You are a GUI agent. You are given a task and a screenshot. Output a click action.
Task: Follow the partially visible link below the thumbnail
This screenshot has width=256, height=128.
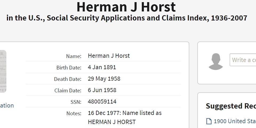pos(7,105)
